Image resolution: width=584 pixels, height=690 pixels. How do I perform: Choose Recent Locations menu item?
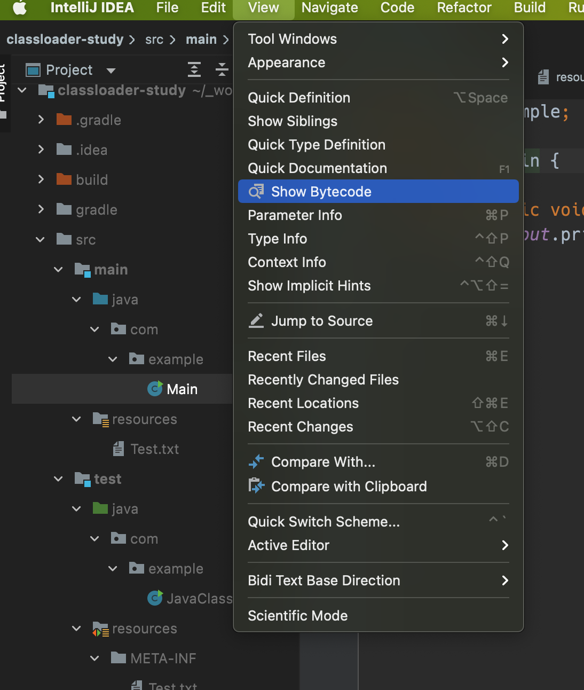click(378, 403)
